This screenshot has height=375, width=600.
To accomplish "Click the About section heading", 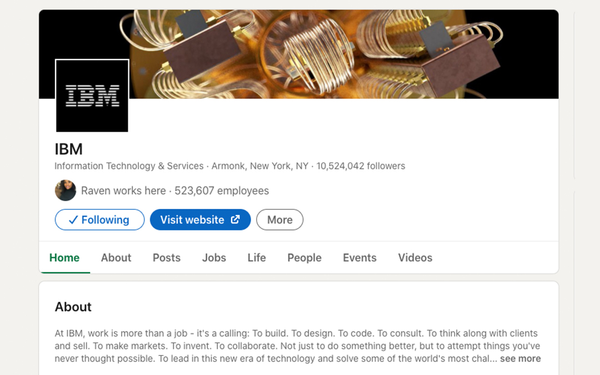I will click(x=73, y=307).
